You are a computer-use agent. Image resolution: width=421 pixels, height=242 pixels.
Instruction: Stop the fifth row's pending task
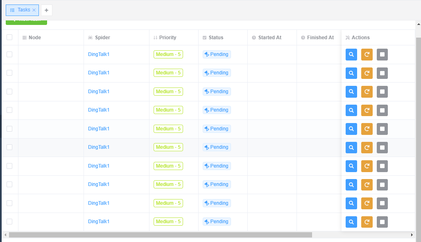(x=383, y=129)
